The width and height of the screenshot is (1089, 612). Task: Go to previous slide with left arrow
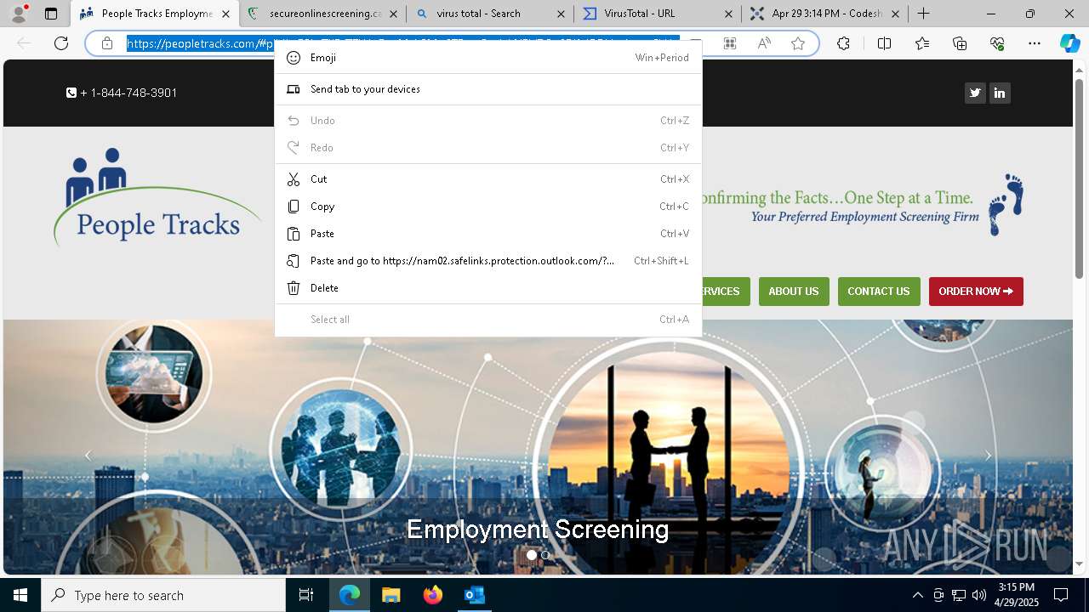(x=88, y=456)
